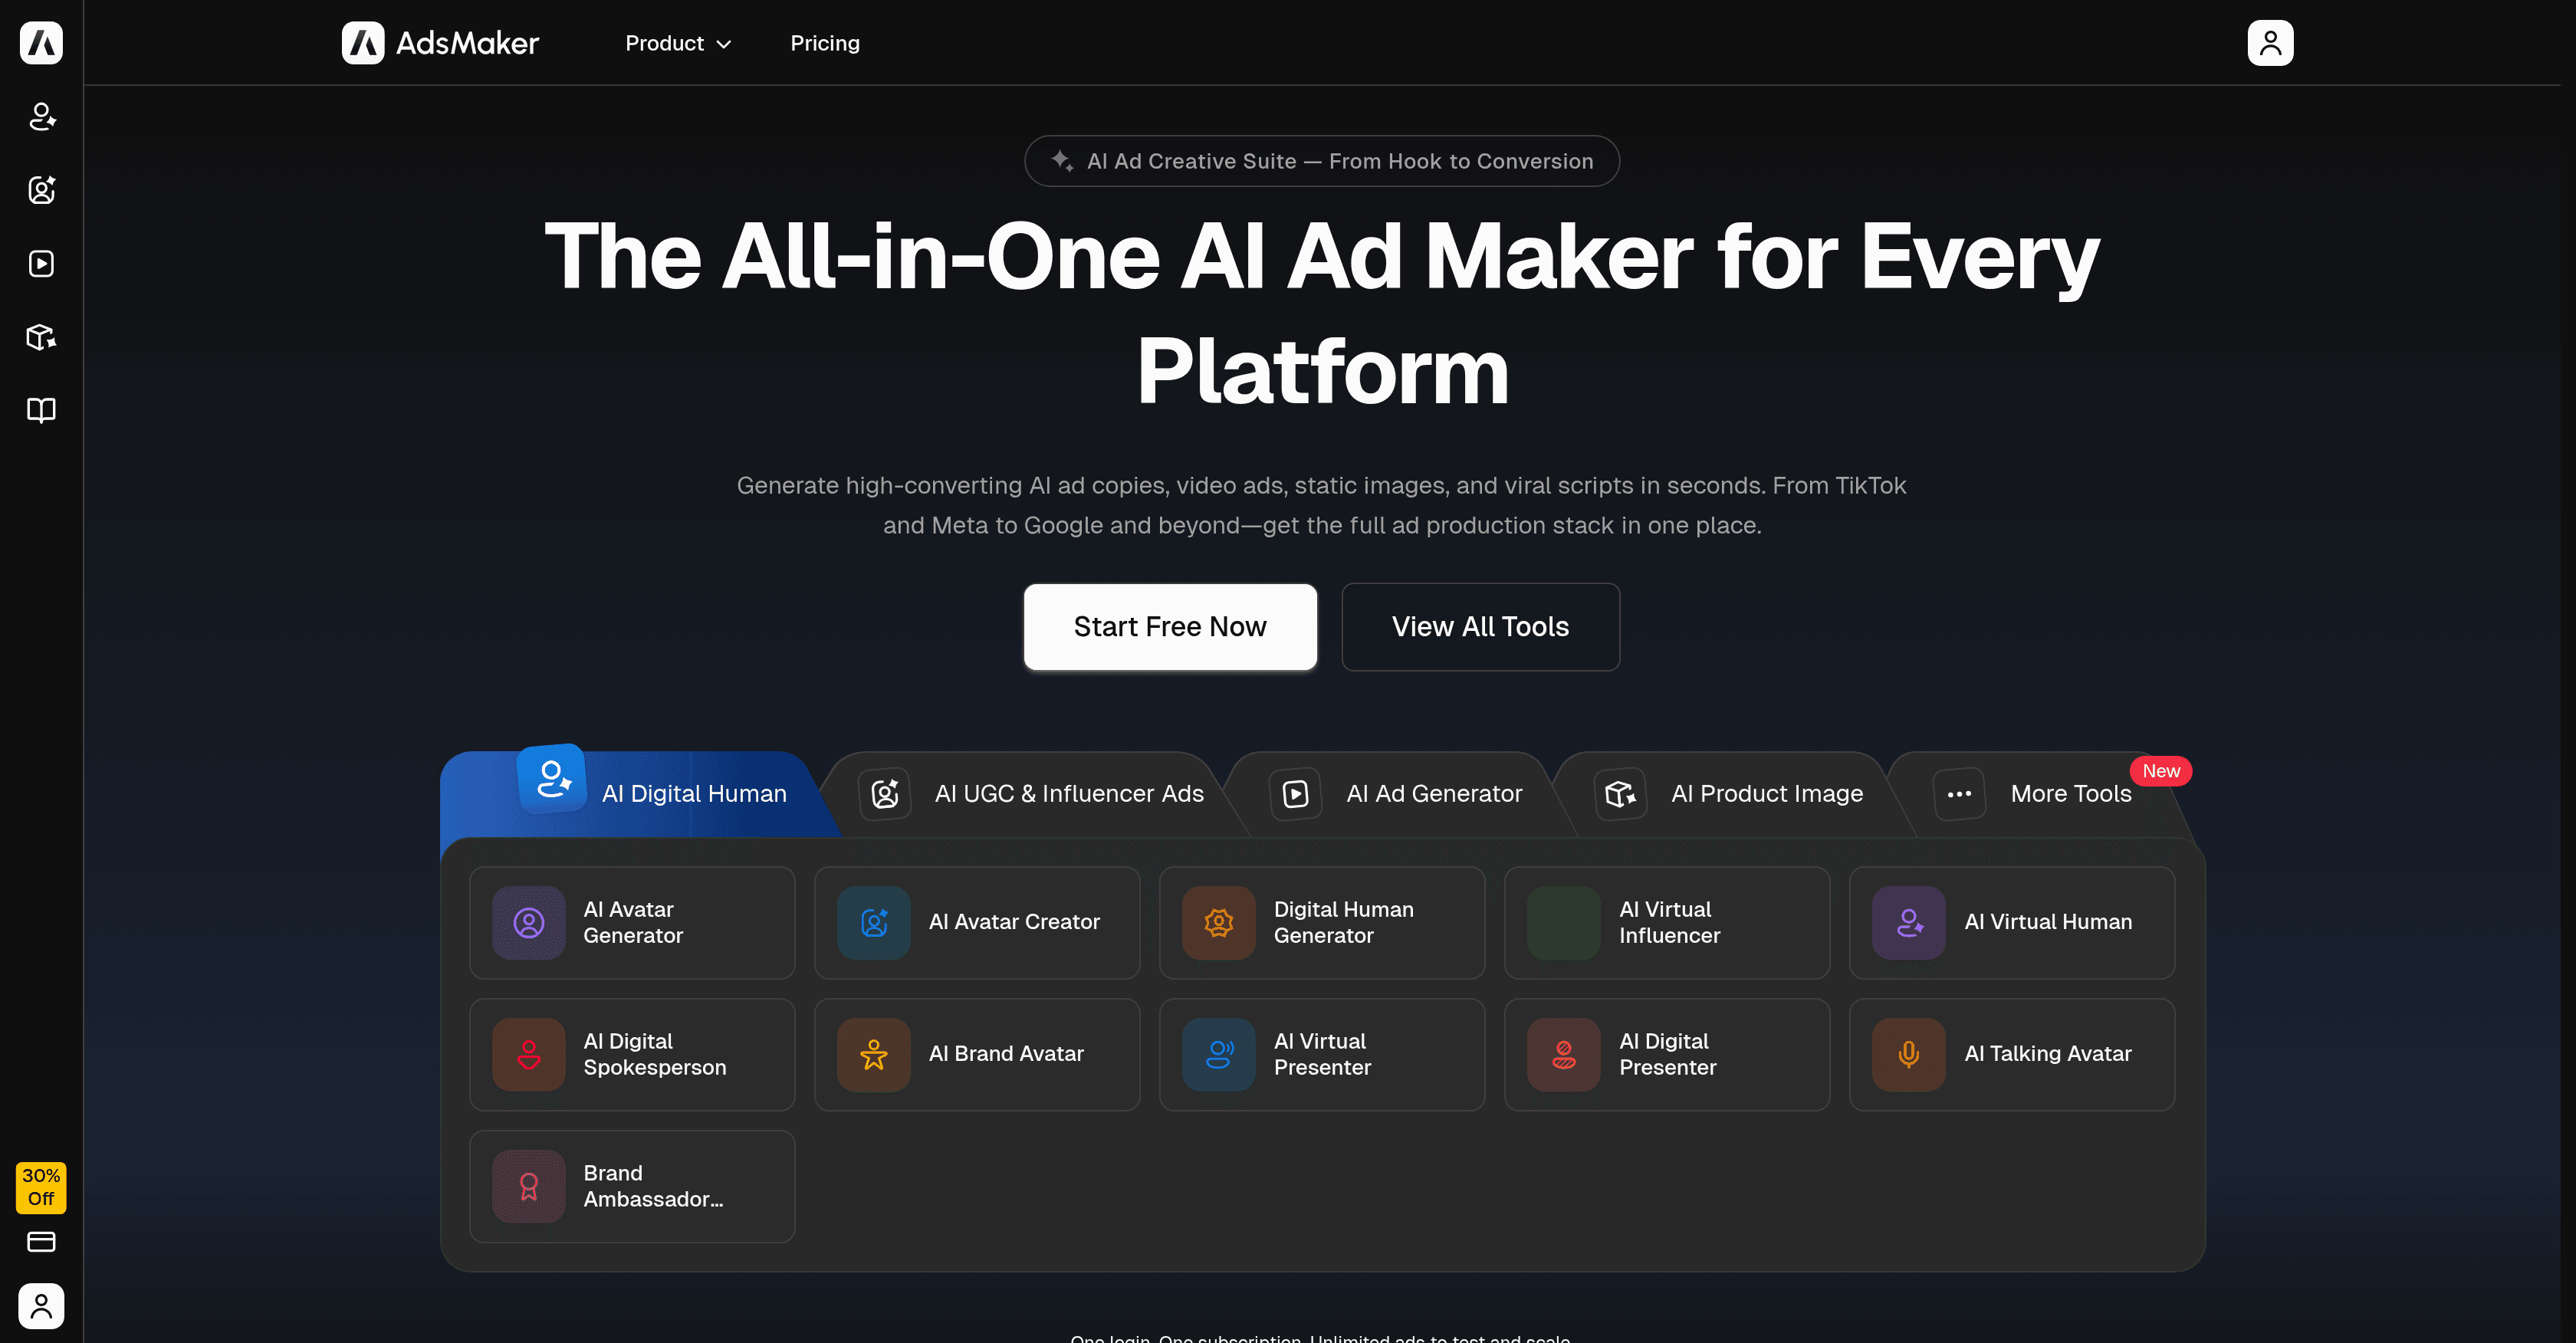This screenshot has width=2576, height=1343.
Task: Open the Pricing page from the navbar
Action: point(825,43)
